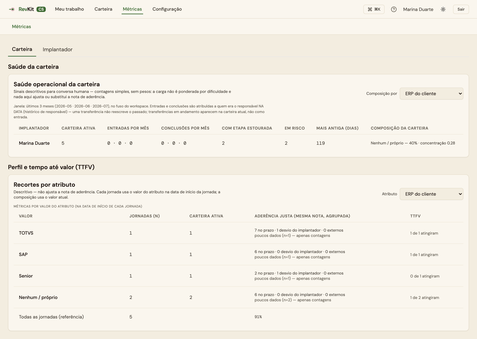Open the command palette ⌘K button
The width and height of the screenshot is (477, 339).
pos(374,9)
